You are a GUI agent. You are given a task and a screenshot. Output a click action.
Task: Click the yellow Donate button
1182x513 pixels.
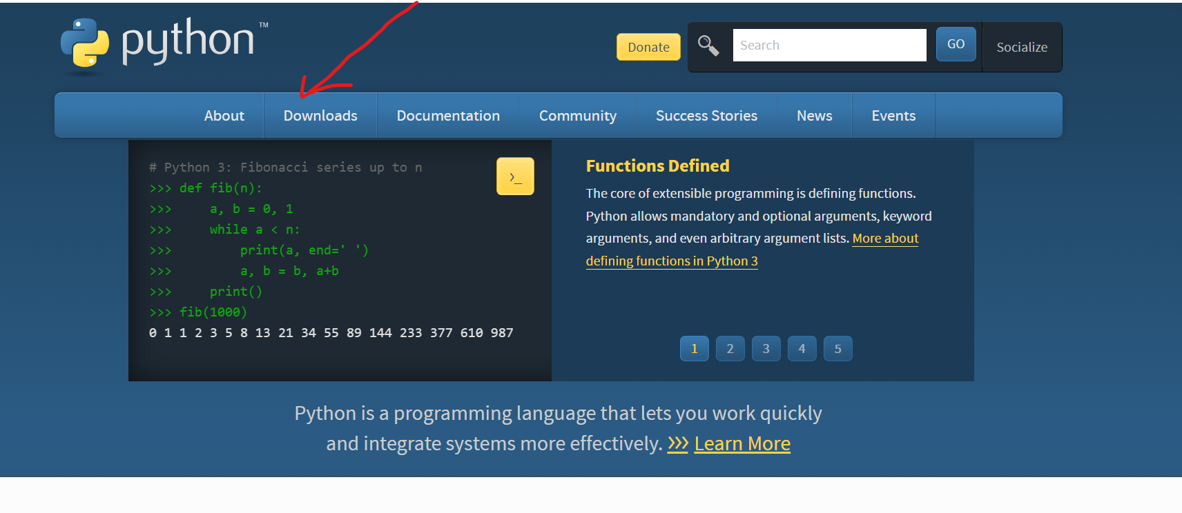pyautogui.click(x=648, y=47)
